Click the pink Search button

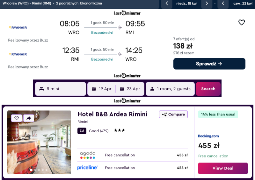point(208,89)
